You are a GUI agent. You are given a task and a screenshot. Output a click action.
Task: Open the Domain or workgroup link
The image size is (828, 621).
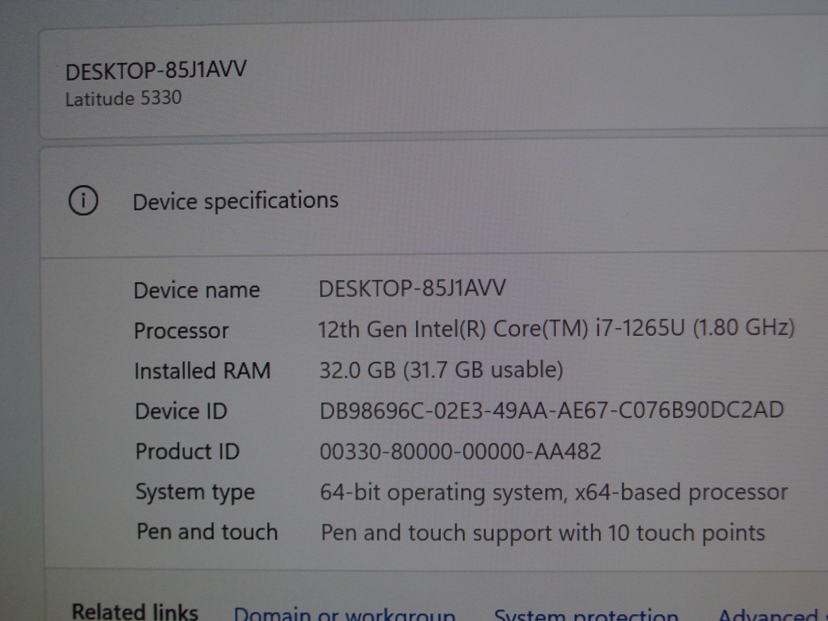[344, 614]
